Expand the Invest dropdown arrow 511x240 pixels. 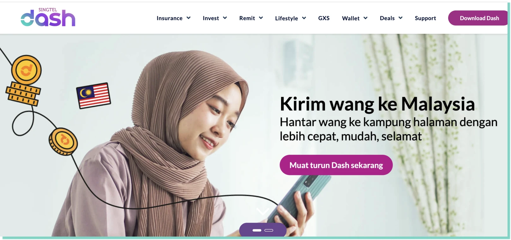(x=225, y=18)
